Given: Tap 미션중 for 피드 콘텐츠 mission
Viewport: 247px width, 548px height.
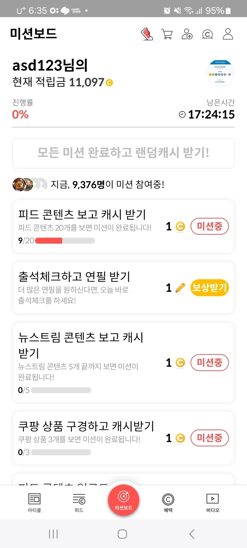Looking at the screenshot, I should (x=210, y=226).
